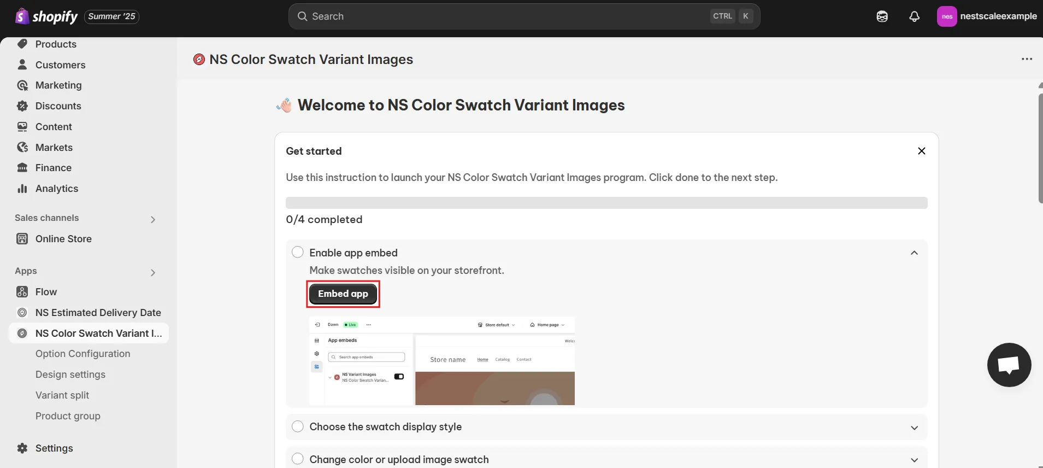The image size is (1043, 468).
Task: Click the waving hand emoji
Action: (284, 105)
